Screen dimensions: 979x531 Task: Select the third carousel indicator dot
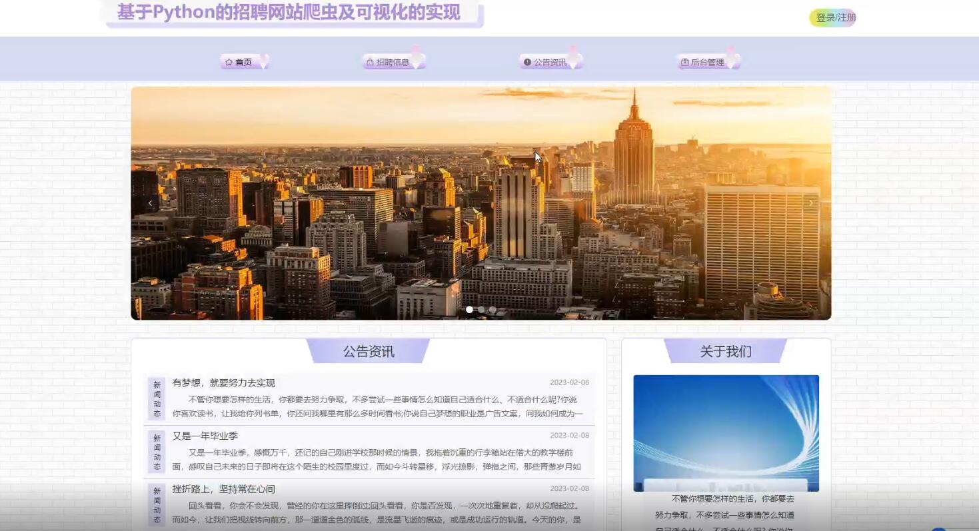492,309
